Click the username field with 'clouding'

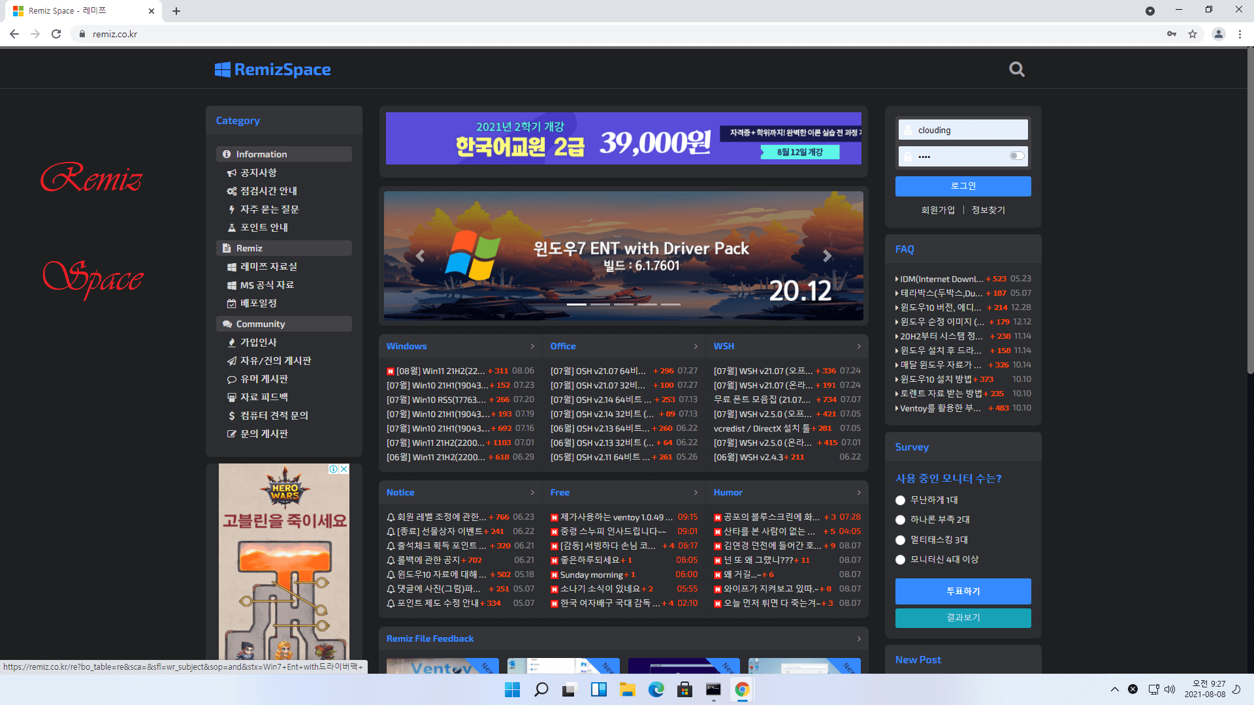tap(963, 130)
